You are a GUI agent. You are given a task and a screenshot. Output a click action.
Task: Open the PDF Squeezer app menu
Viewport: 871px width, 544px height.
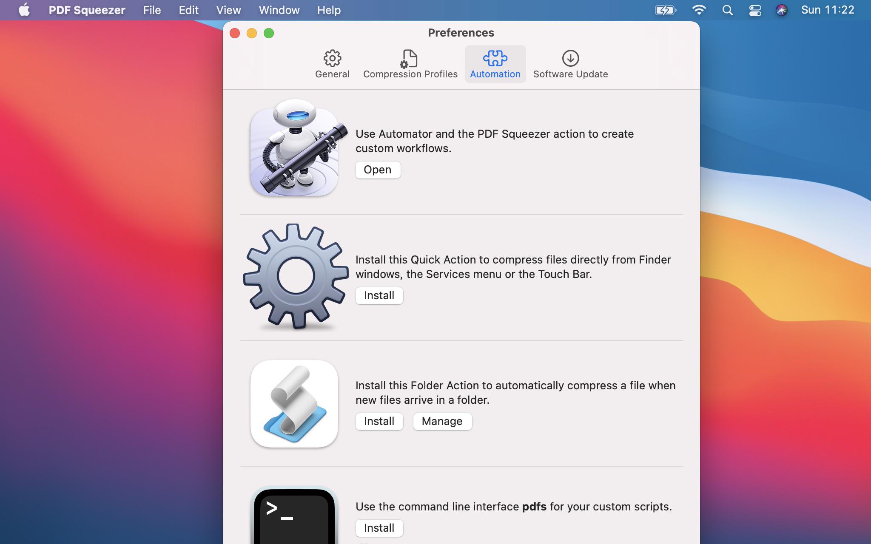coord(87,10)
